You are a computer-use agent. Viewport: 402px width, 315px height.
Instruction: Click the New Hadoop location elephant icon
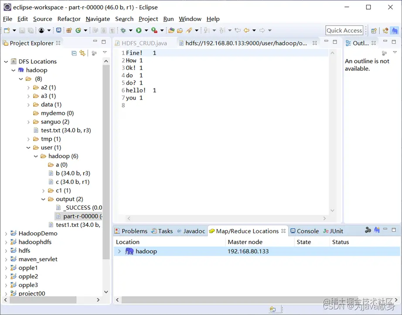point(377,230)
